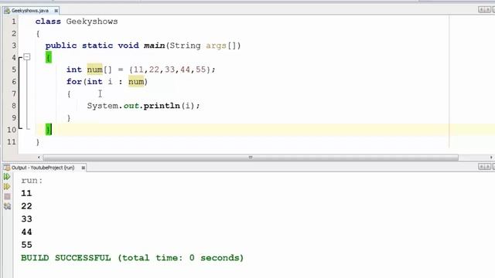Image resolution: width=495 pixels, height=278 pixels.
Task: Click highlighted 'num' in the for loop
Action: coord(136,82)
